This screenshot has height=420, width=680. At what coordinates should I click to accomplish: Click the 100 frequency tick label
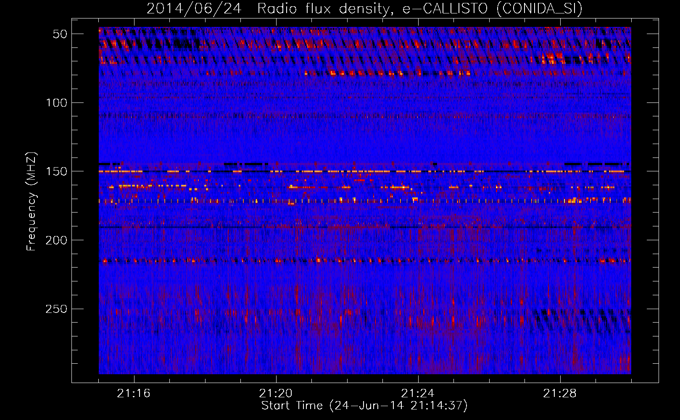[x=57, y=103]
